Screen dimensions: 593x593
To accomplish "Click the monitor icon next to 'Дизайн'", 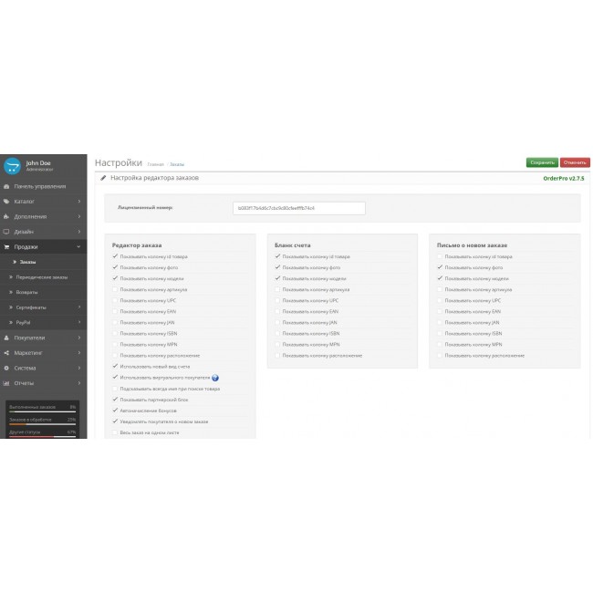I will tap(6, 232).
